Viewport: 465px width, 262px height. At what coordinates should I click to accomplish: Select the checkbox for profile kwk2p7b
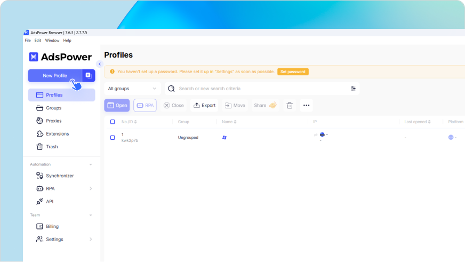click(x=113, y=138)
